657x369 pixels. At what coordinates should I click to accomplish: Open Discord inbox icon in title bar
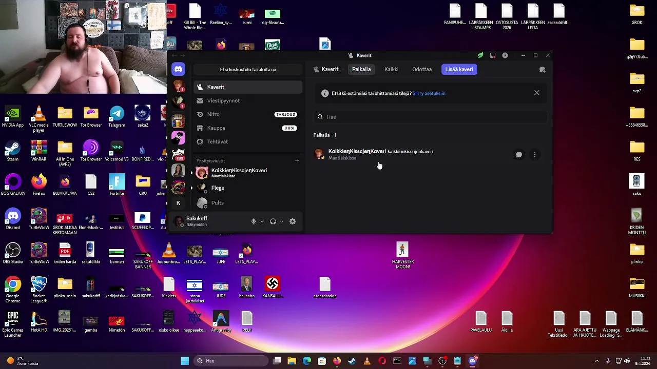coord(493,55)
